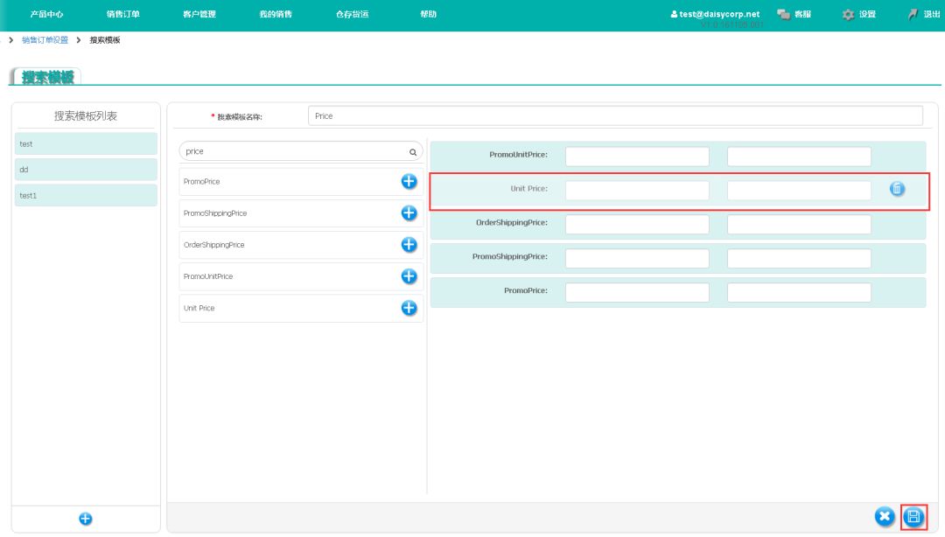
Task: Click the user account test@daisycorp.net
Action: coord(716,14)
